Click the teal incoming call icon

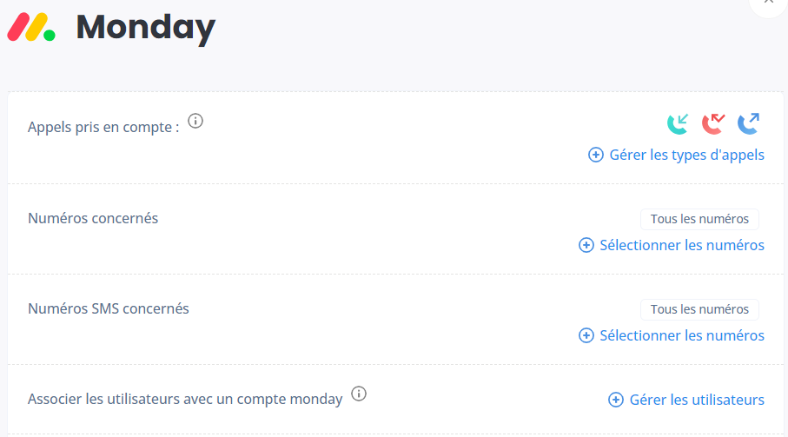click(678, 124)
